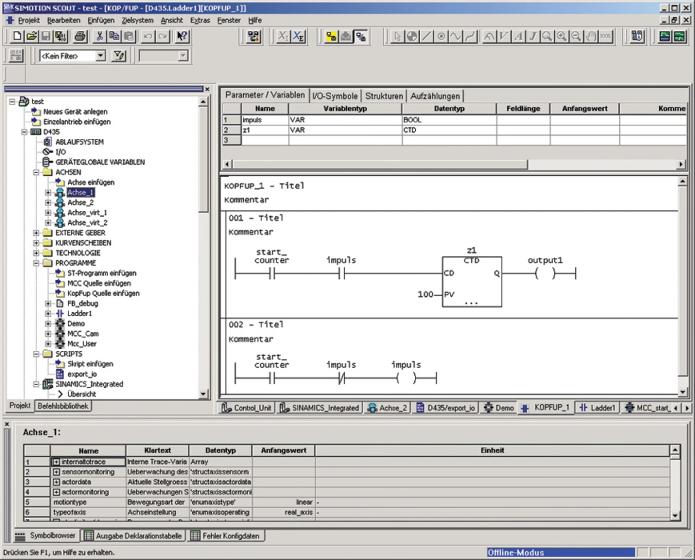Click the variable table horizontal scrollbar
695x560 pixels.
click(x=380, y=164)
